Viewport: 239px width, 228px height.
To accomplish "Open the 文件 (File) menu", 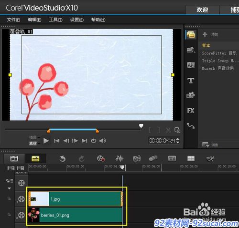I will (13, 20).
